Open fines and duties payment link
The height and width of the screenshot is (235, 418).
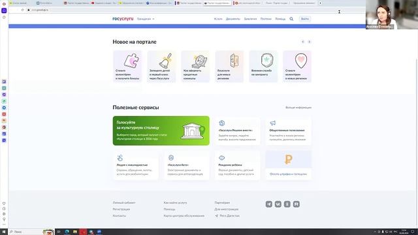click(x=288, y=174)
